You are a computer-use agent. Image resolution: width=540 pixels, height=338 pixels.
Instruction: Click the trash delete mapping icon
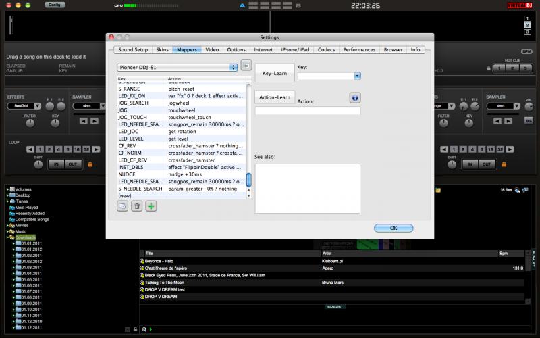136,206
